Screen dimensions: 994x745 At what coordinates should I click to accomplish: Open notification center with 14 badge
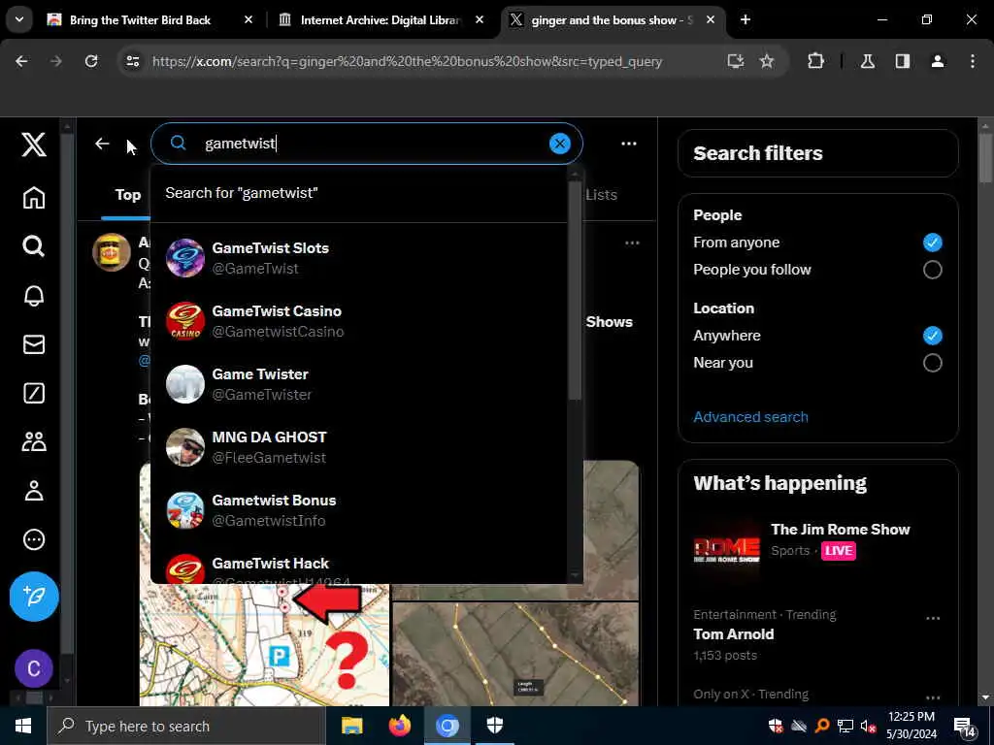(964, 728)
